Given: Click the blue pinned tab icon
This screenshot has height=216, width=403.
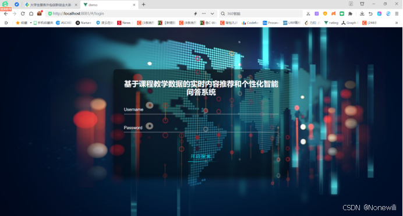Looking at the screenshot, I should 17,4.
